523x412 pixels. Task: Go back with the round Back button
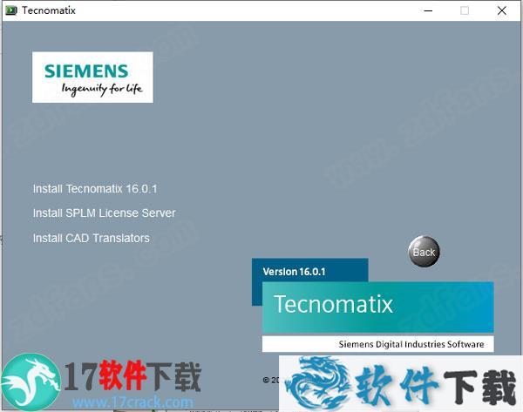coord(424,252)
